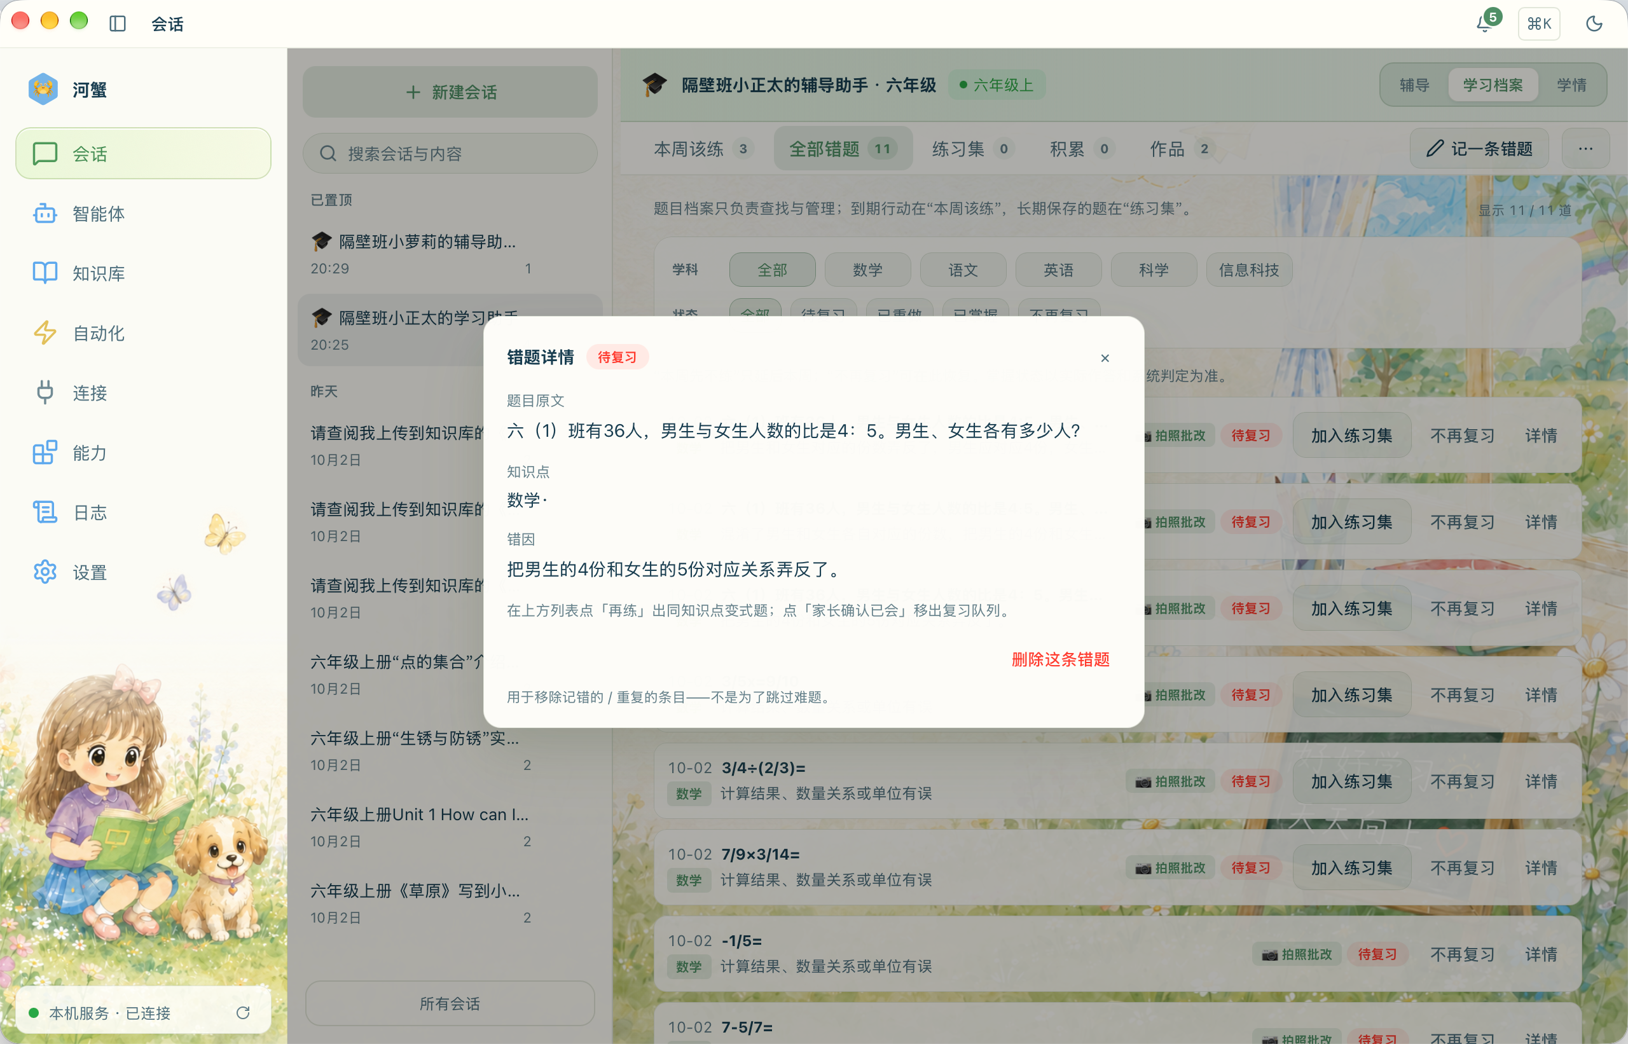
Task: Open chat 六年级上册《草原》写到小
Action: pos(450,903)
